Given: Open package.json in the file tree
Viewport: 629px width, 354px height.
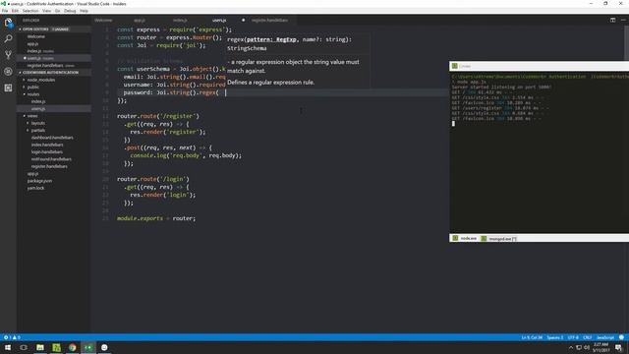Looking at the screenshot, I should click(39, 181).
